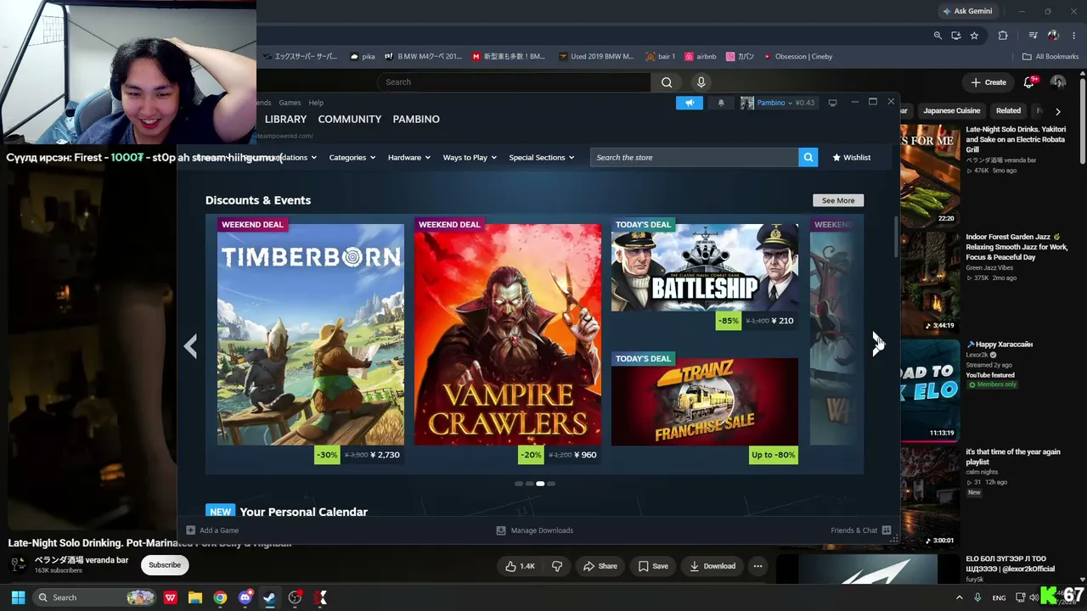Open Discord from the taskbar
1087x611 pixels.
click(x=245, y=597)
